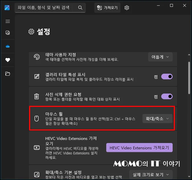Click the scrollbar down arrow
This screenshot has height=180, width=192.
click(189, 177)
